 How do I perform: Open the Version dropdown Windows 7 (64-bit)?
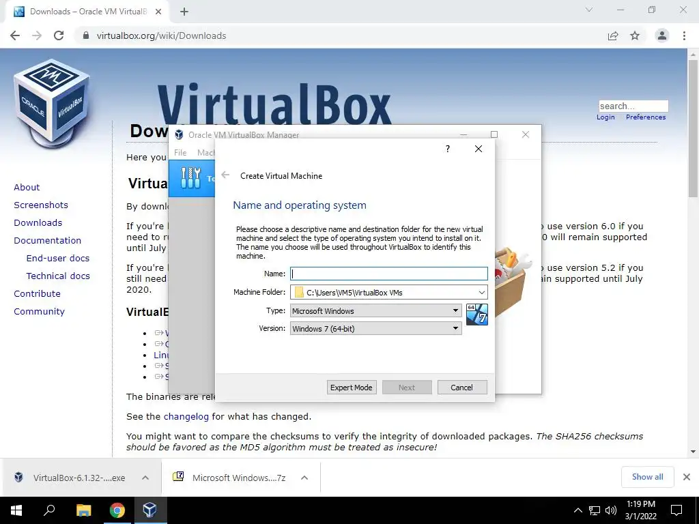(376, 328)
